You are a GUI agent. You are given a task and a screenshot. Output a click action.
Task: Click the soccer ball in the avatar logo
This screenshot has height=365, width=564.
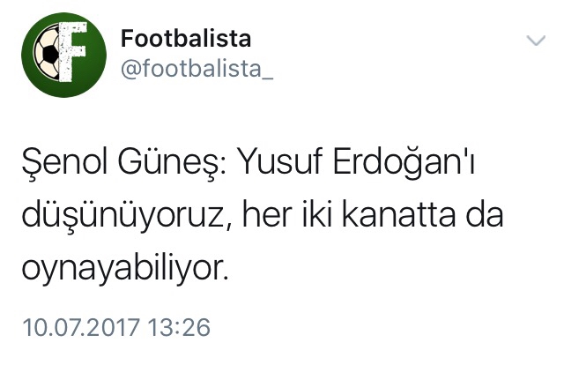click(47, 52)
